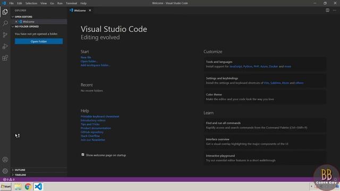The height and width of the screenshot is (191, 340).
Task: Install Vim keybindings link
Action: (x=266, y=83)
